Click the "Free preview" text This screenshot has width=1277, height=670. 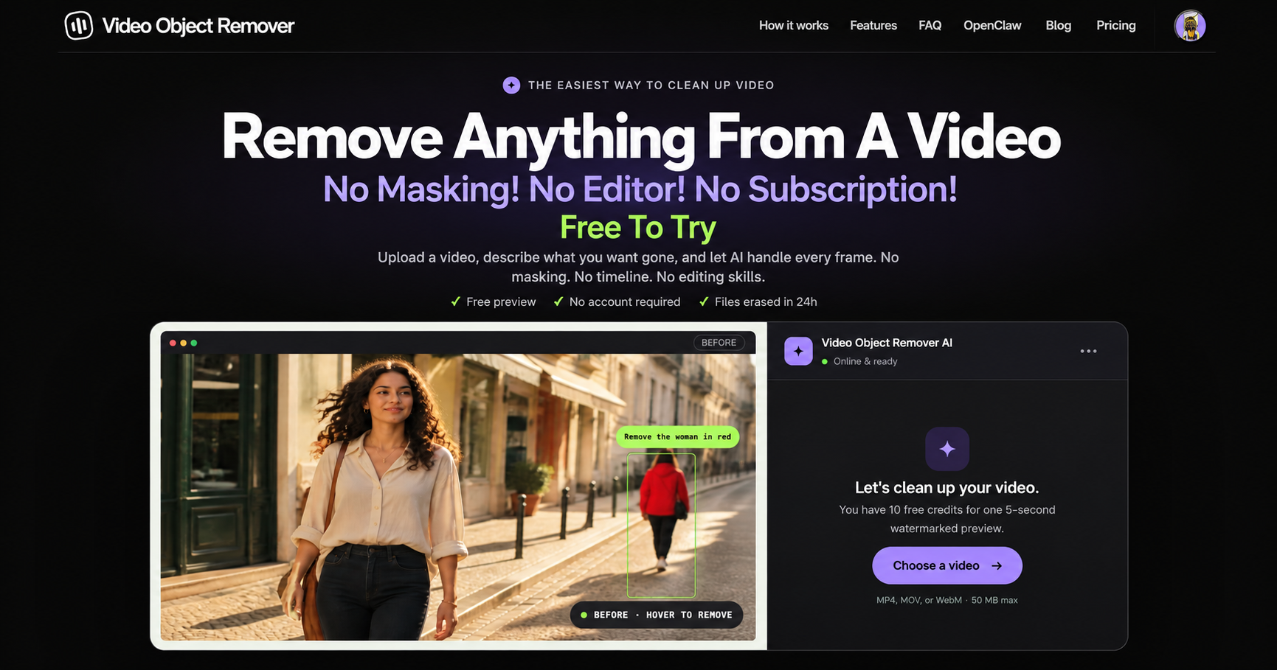click(501, 302)
